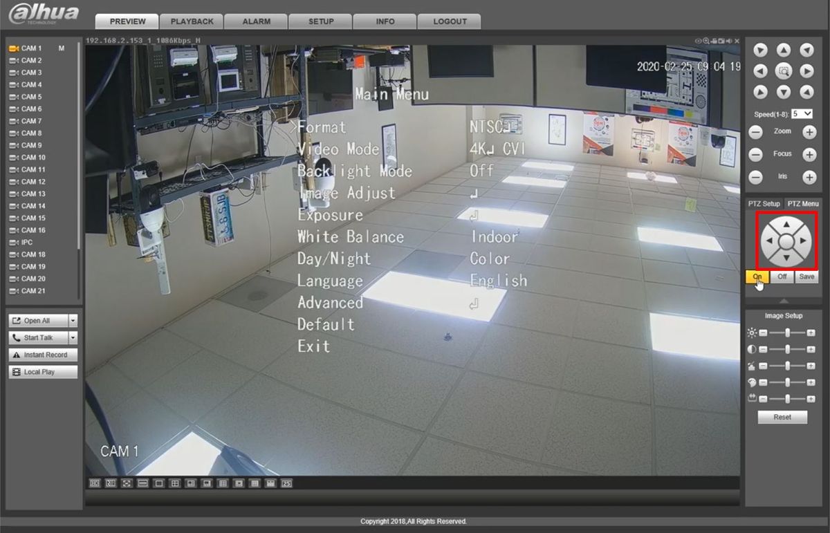Expand the Start Talk dropdown arrow

[x=73, y=338]
